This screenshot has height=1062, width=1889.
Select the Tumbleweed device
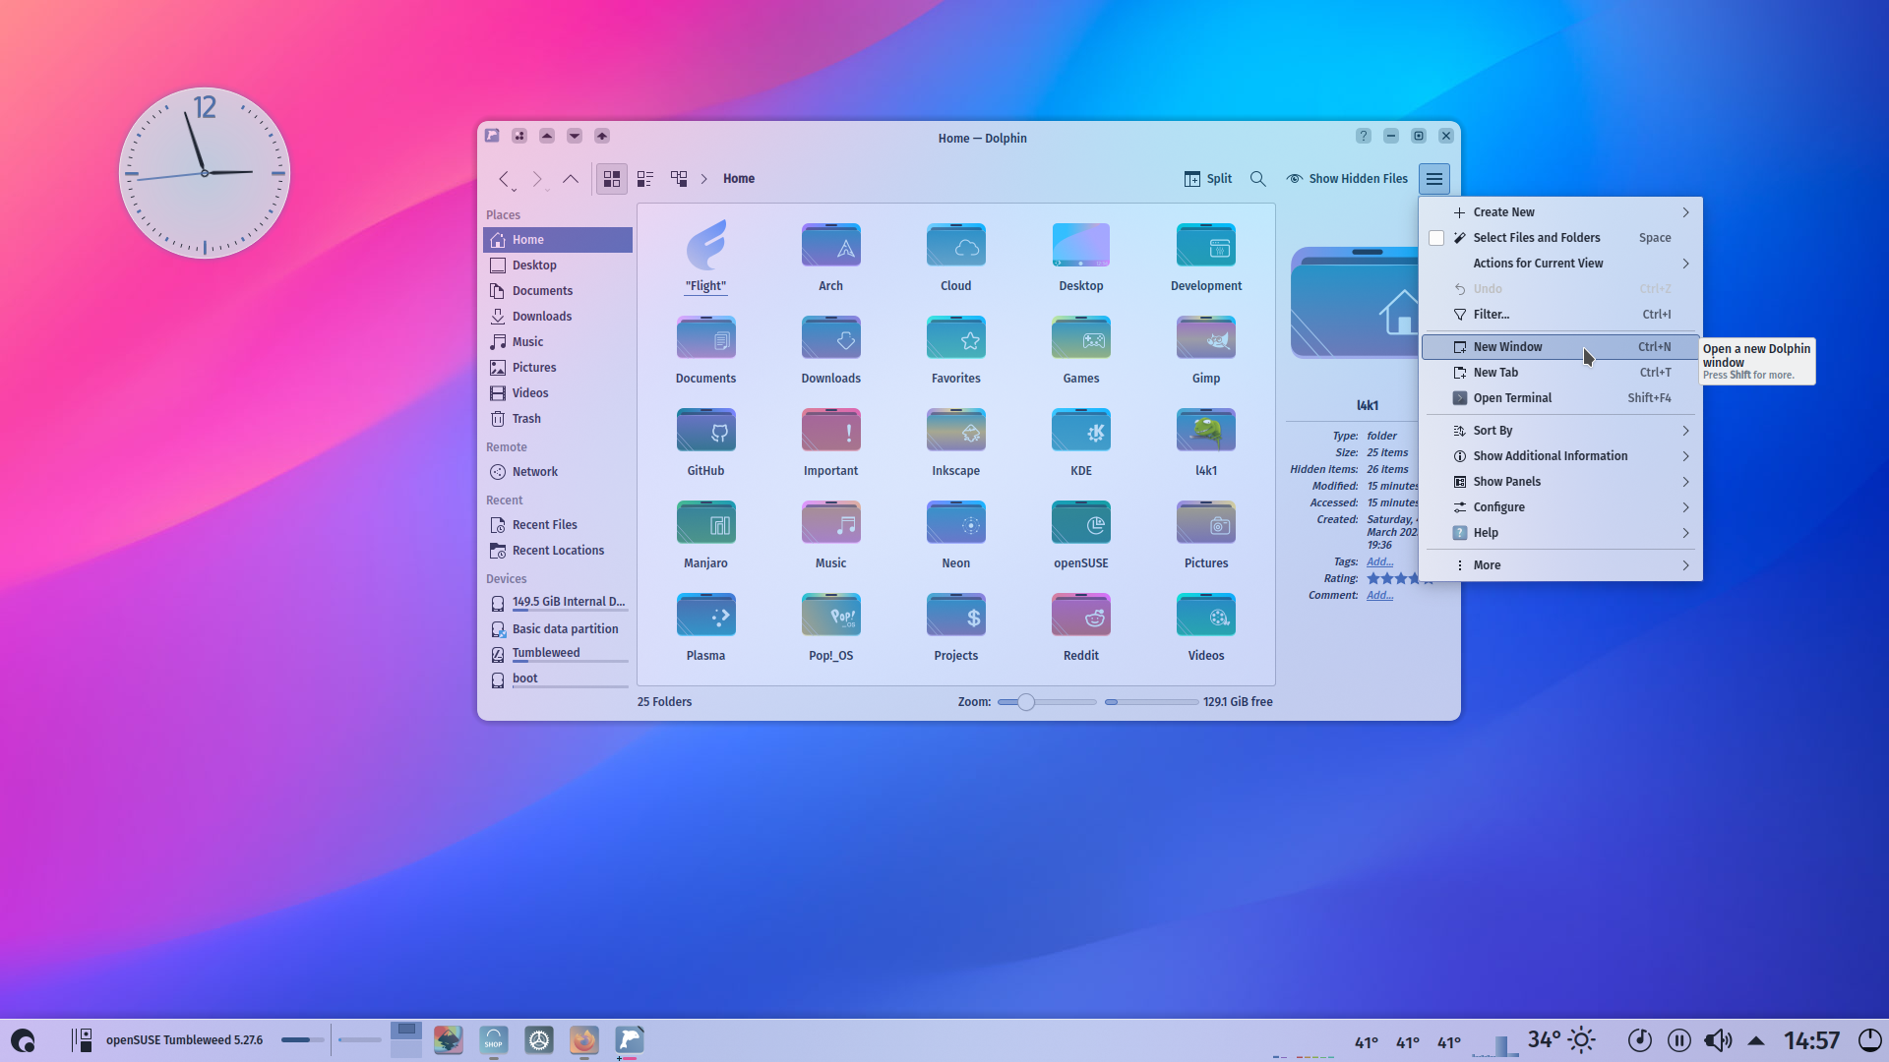558,653
